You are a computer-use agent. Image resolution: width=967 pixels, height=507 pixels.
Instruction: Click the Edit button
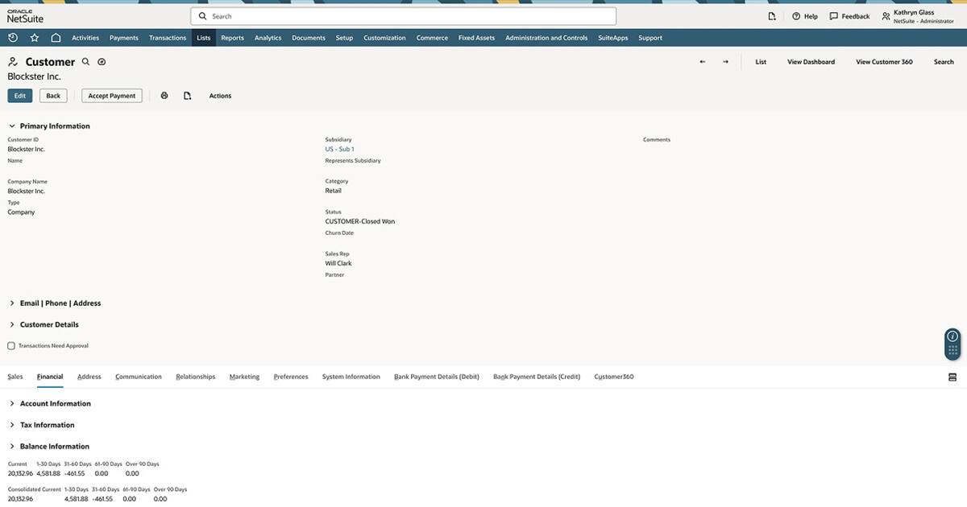(19, 94)
